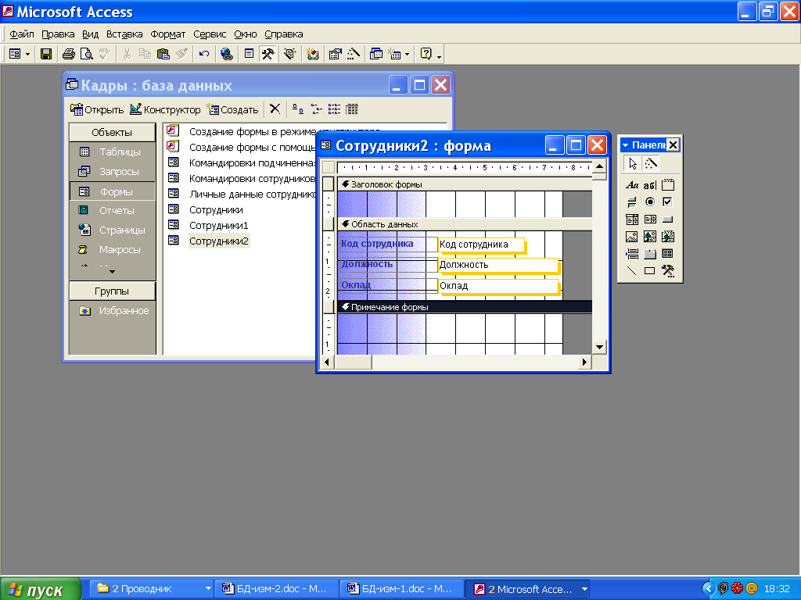Click the Help question mark icon
801x600 pixels.
click(426, 54)
